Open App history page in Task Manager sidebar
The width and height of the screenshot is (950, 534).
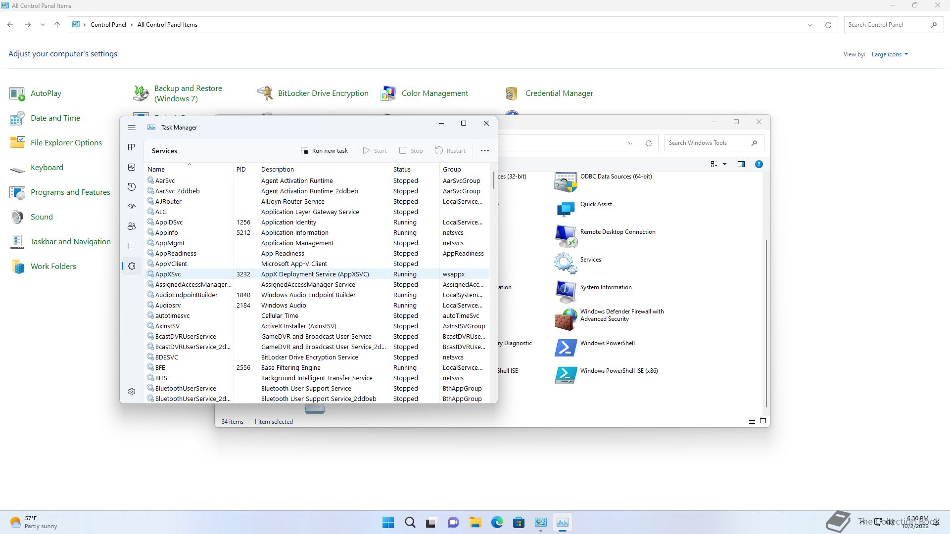(x=132, y=187)
